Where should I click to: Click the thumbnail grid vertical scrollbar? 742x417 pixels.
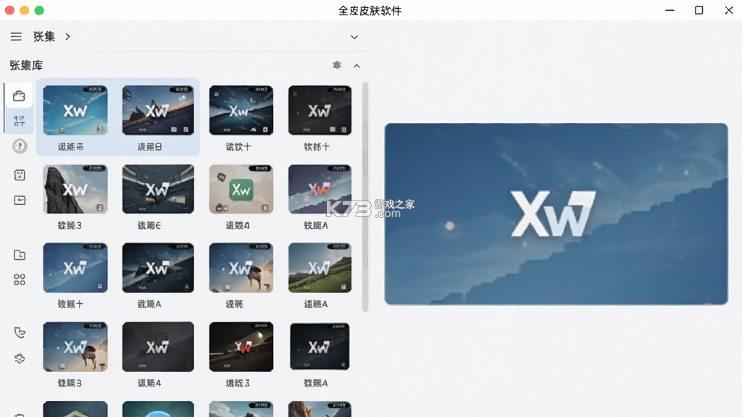(x=365, y=197)
